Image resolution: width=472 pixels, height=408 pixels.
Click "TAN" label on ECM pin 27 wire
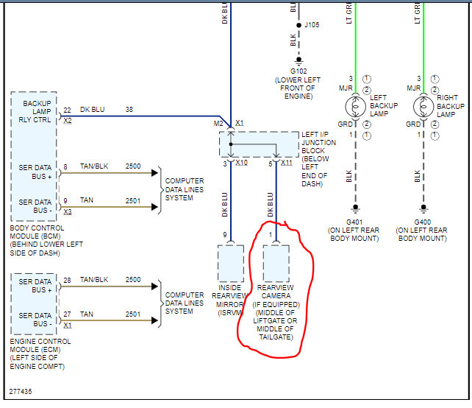click(87, 314)
